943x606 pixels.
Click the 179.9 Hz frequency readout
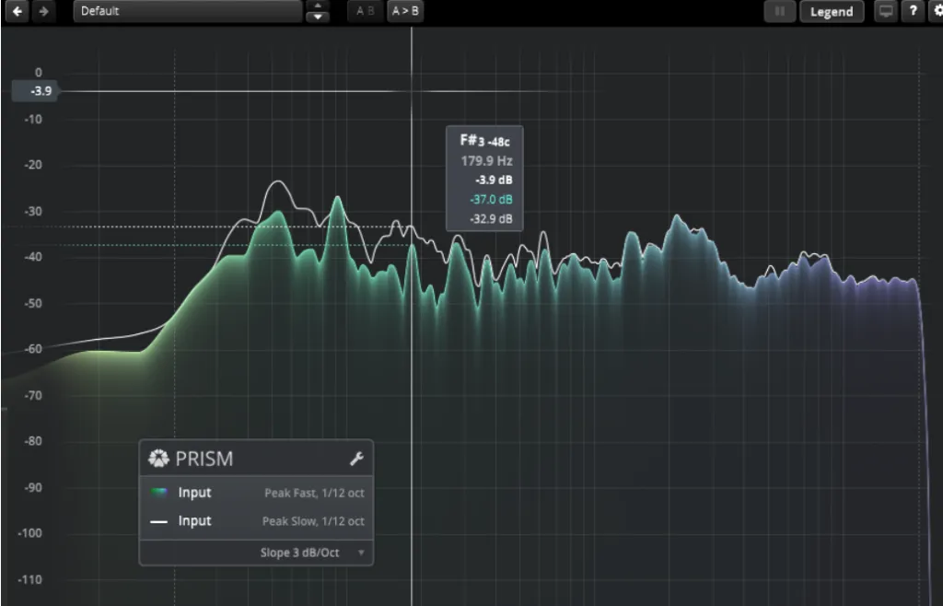(486, 161)
